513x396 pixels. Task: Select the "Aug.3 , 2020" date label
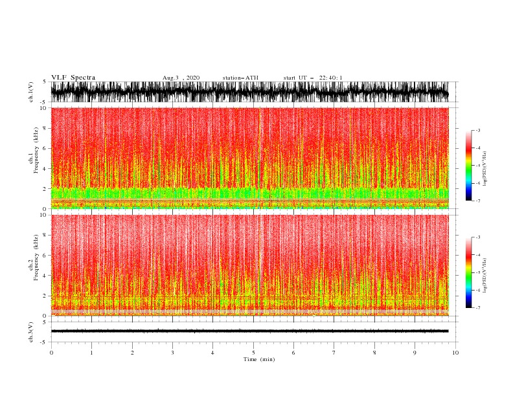click(x=181, y=78)
